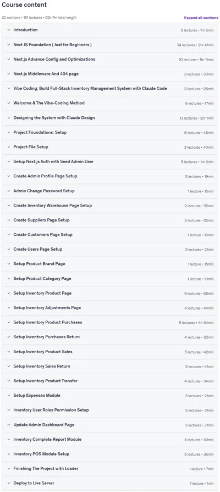This screenshot has width=220, height=492.
Task: Toggle the chevron next to Project File Setup
Action: click(9, 147)
